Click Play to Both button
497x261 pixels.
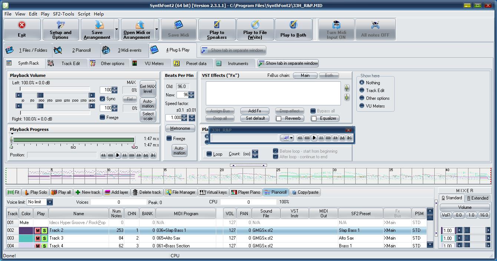[293, 29]
